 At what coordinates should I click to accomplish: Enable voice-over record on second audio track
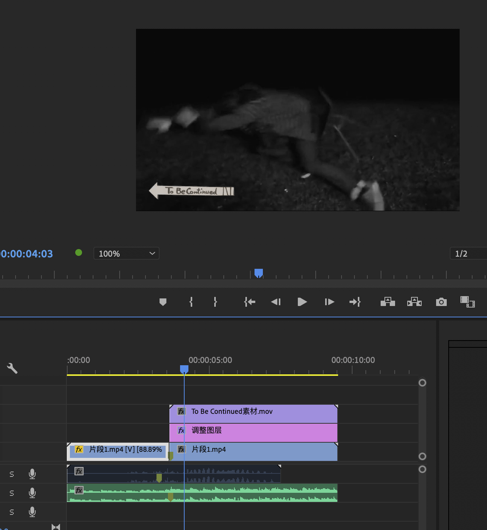click(x=32, y=493)
